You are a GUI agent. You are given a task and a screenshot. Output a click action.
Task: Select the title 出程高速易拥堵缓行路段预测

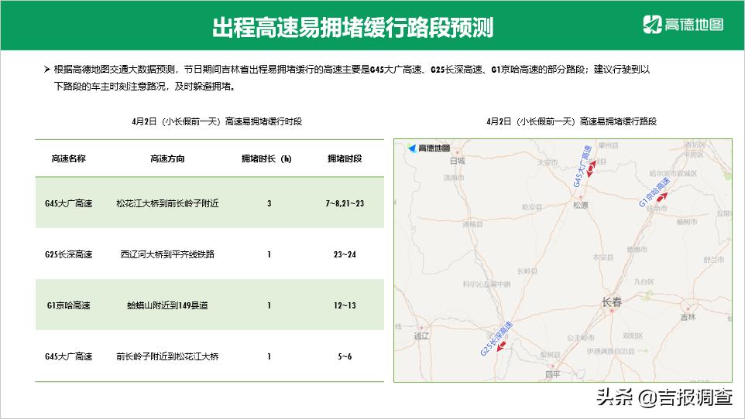click(x=352, y=27)
